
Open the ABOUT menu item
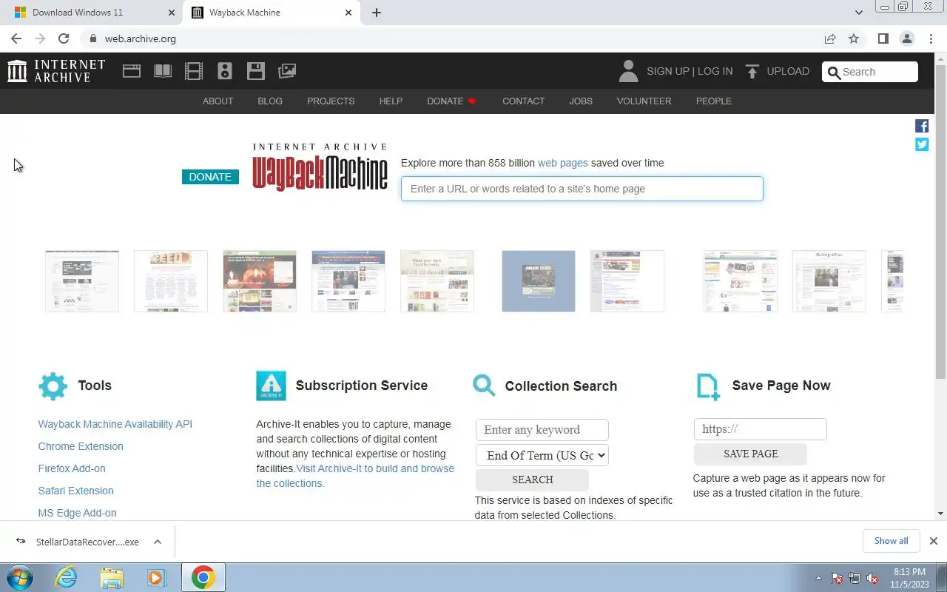pyautogui.click(x=218, y=101)
